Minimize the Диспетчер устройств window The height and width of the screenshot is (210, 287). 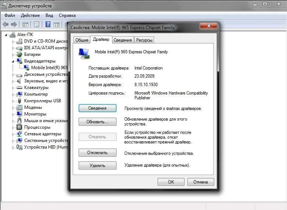[255, 4]
